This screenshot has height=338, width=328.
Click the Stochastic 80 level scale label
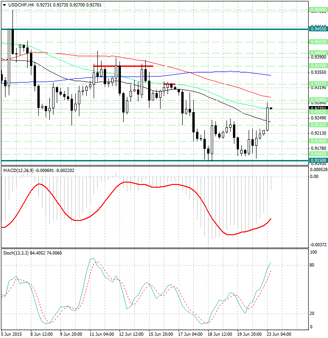pyautogui.click(x=312, y=265)
